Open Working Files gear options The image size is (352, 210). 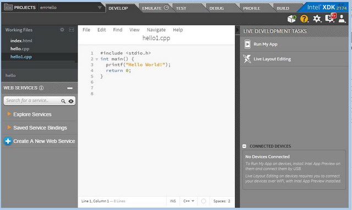(62, 30)
